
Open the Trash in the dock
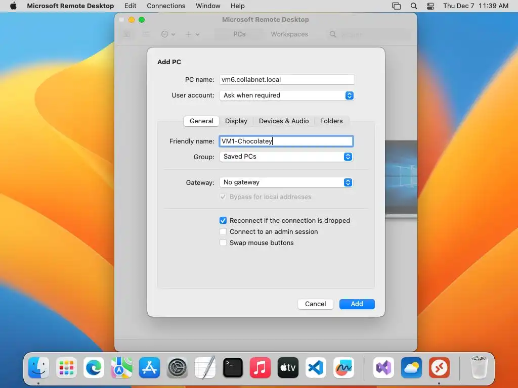click(x=479, y=367)
